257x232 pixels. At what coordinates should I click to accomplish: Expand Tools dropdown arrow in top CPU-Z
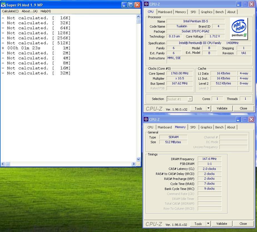click(x=209, y=108)
